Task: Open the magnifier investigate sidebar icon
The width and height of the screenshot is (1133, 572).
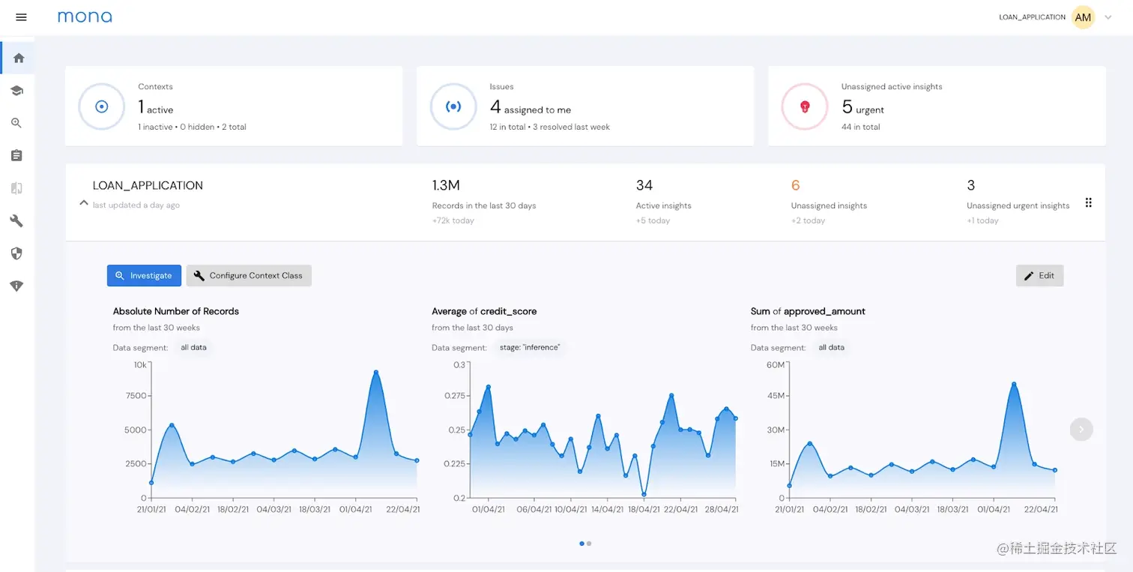Action: pos(16,123)
